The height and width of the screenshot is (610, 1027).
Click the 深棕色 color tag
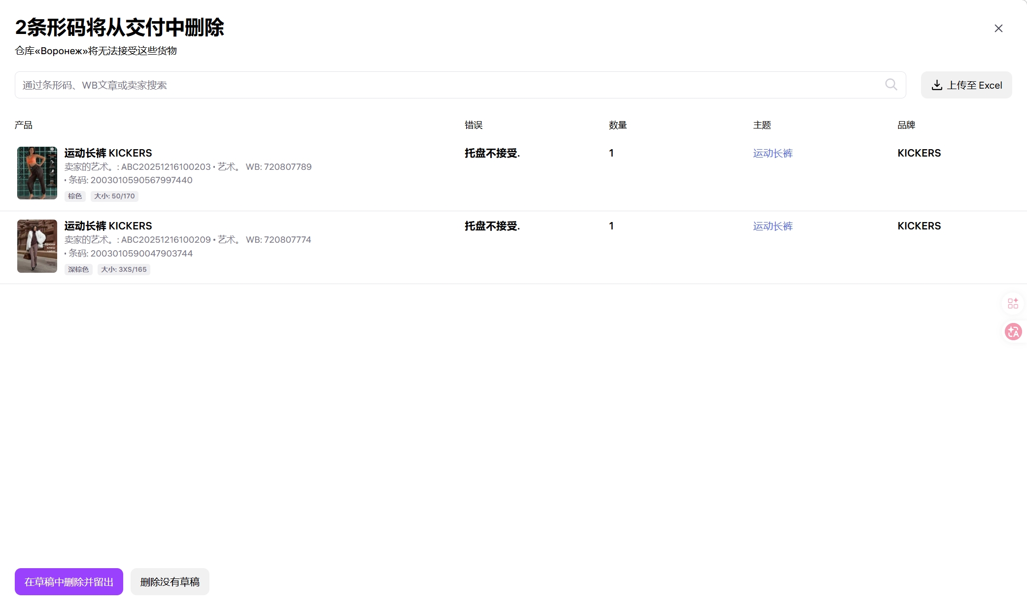[x=78, y=269]
